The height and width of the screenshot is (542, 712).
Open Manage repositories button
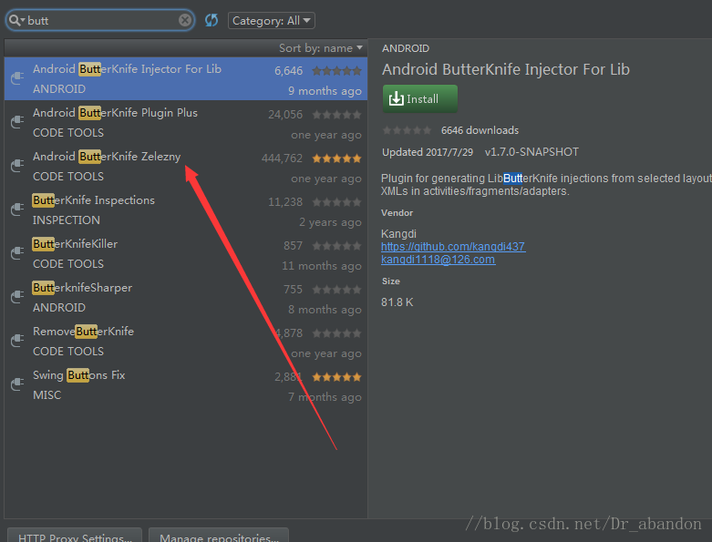pyautogui.click(x=219, y=537)
